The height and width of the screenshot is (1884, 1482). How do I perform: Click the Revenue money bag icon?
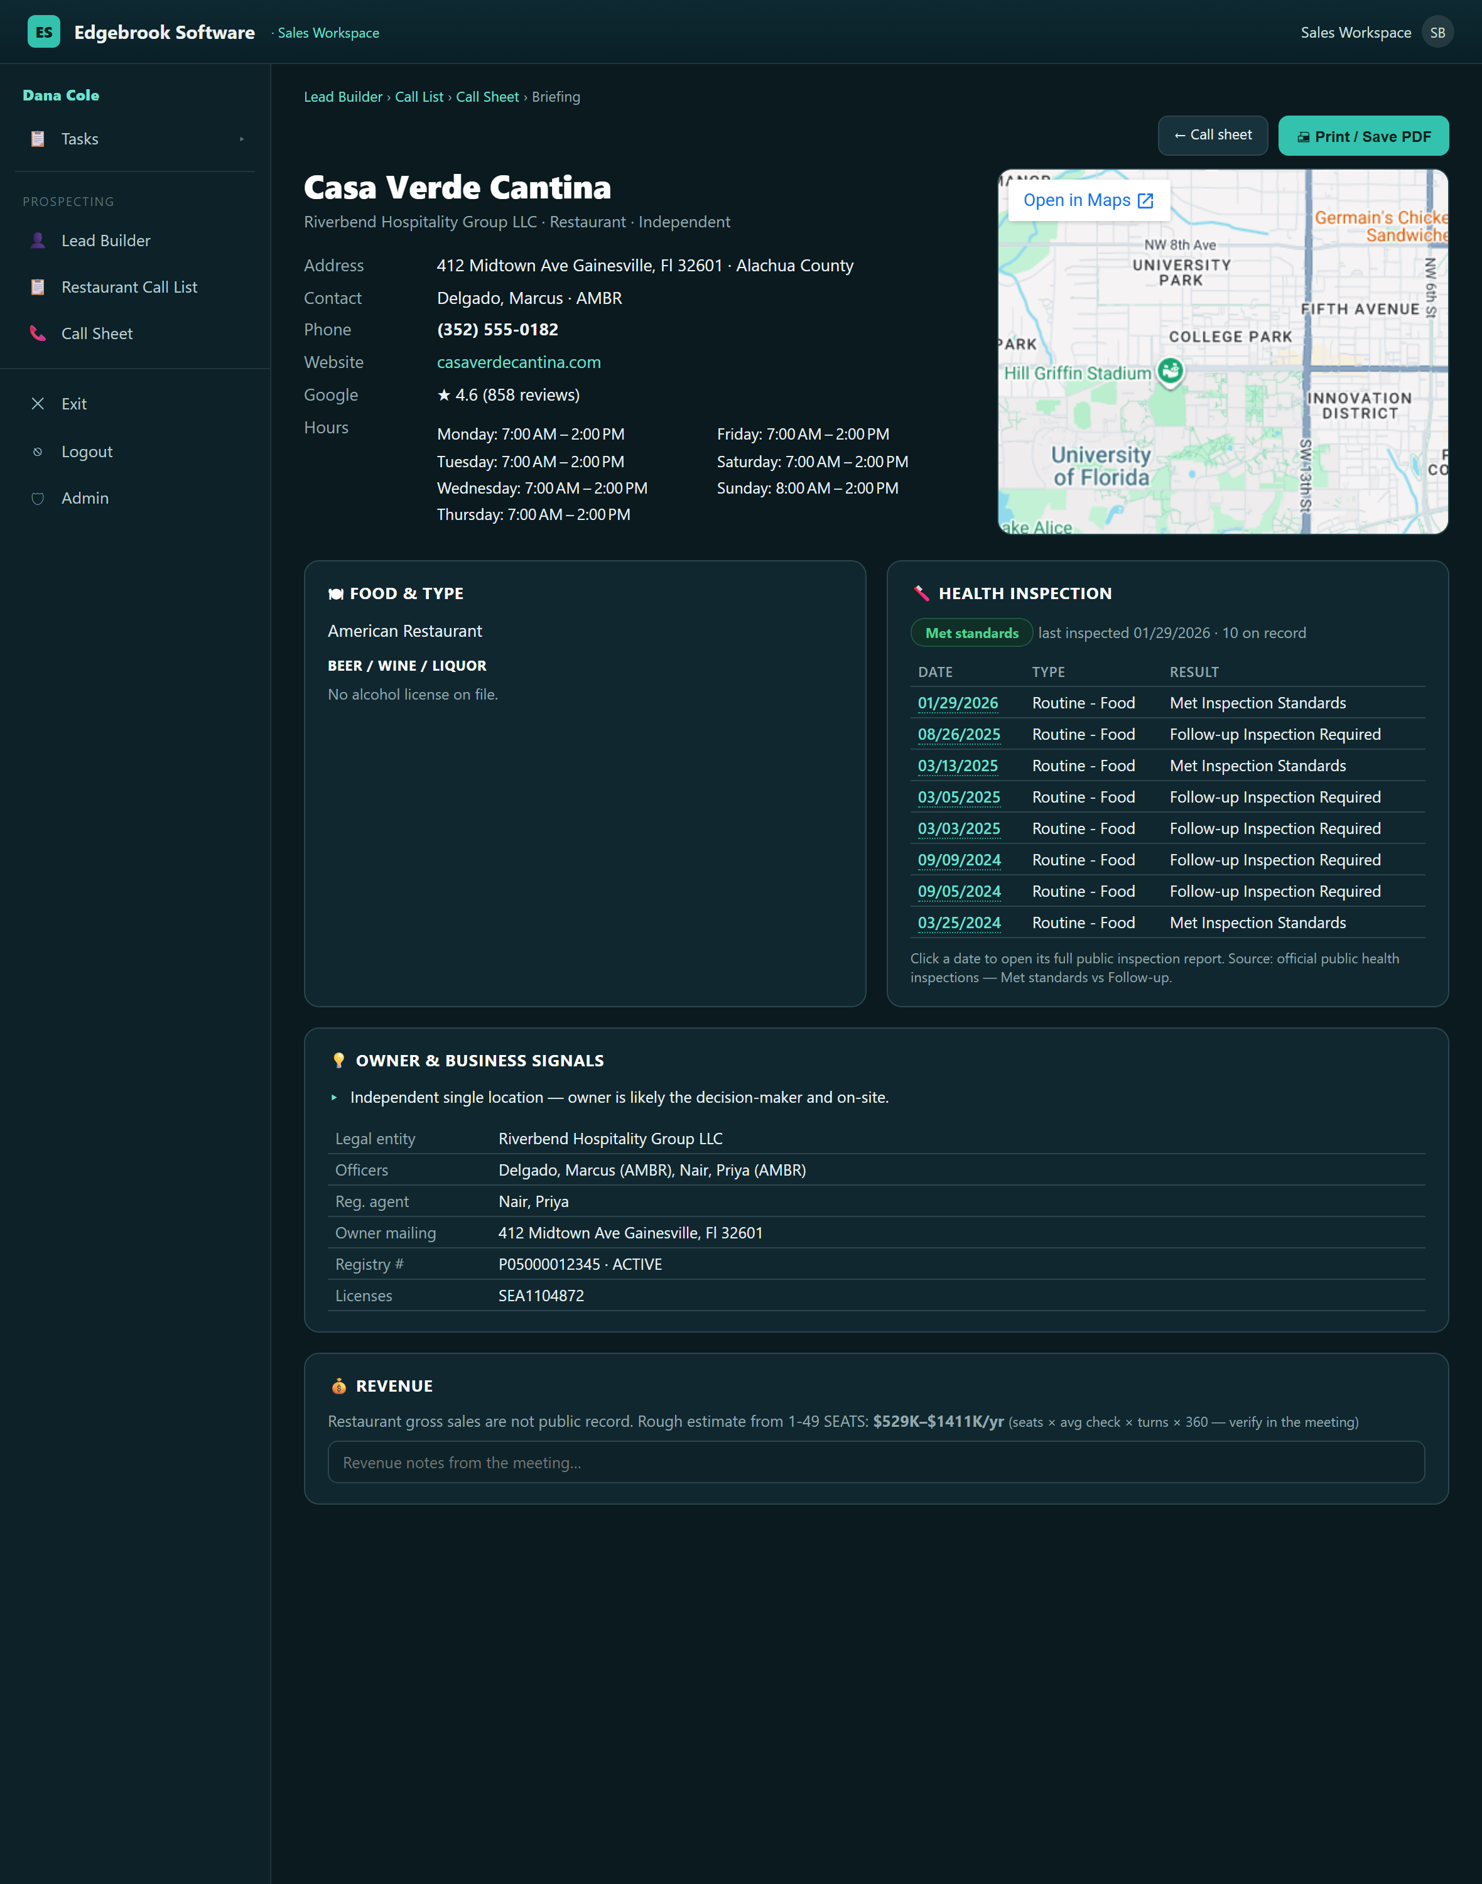click(x=338, y=1386)
